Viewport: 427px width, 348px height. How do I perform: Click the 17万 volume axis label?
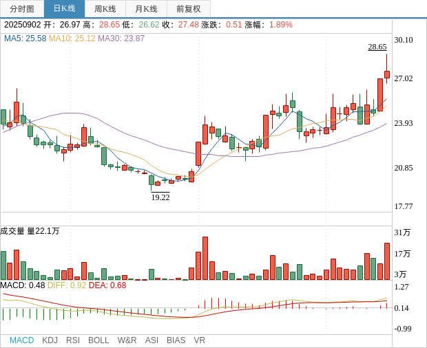pos(402,254)
